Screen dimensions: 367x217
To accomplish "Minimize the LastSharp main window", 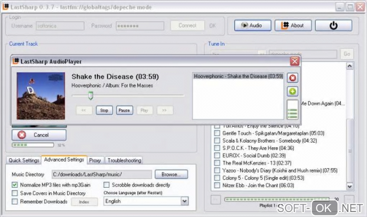I will coord(339,7).
